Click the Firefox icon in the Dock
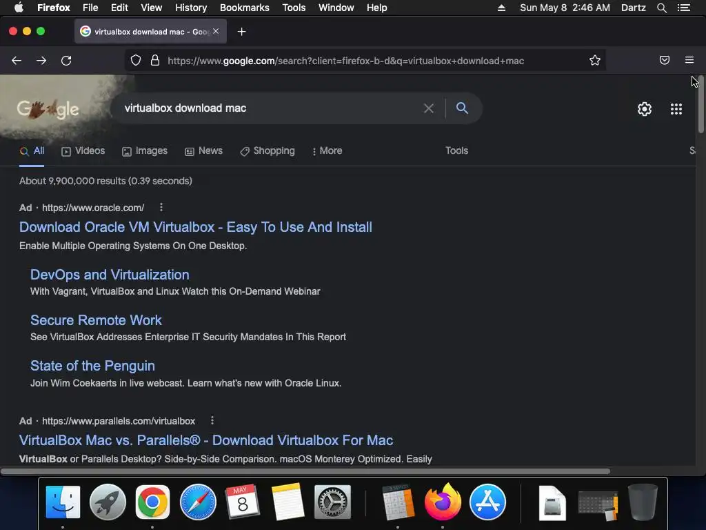Viewport: 706px width, 530px height. (x=443, y=501)
